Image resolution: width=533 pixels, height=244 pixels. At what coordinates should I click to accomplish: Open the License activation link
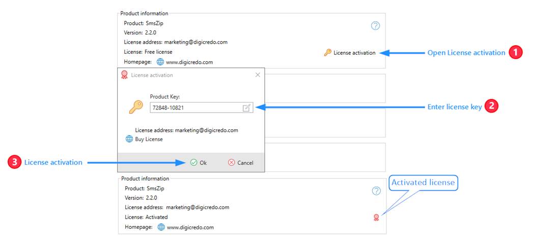(x=354, y=53)
